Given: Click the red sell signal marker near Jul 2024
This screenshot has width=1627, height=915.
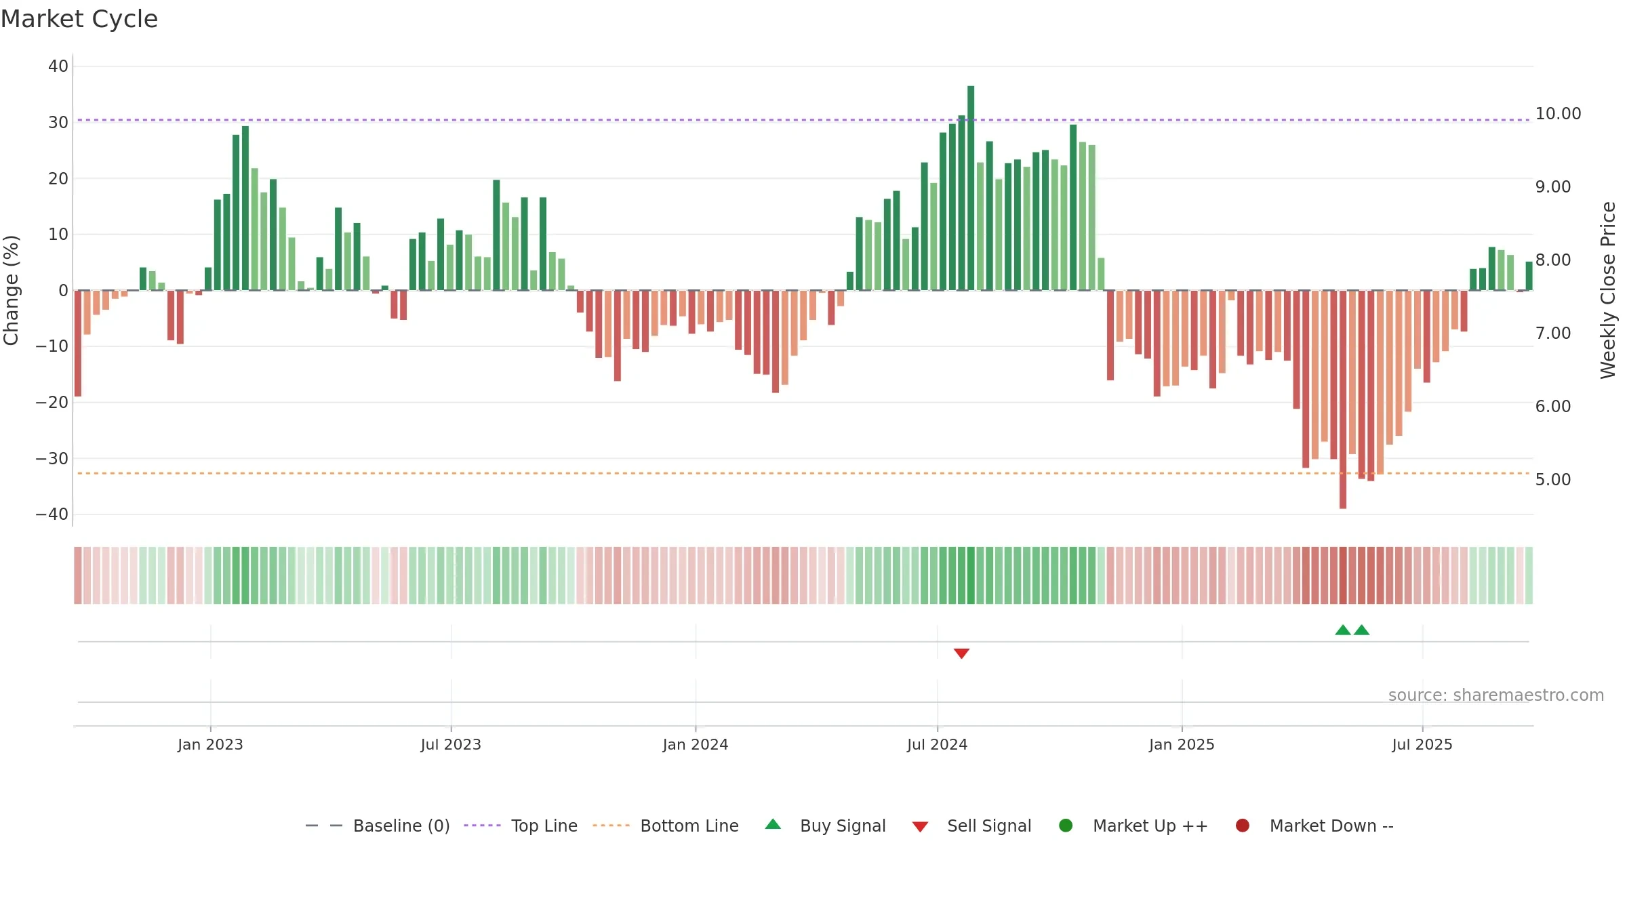Looking at the screenshot, I should click(961, 653).
